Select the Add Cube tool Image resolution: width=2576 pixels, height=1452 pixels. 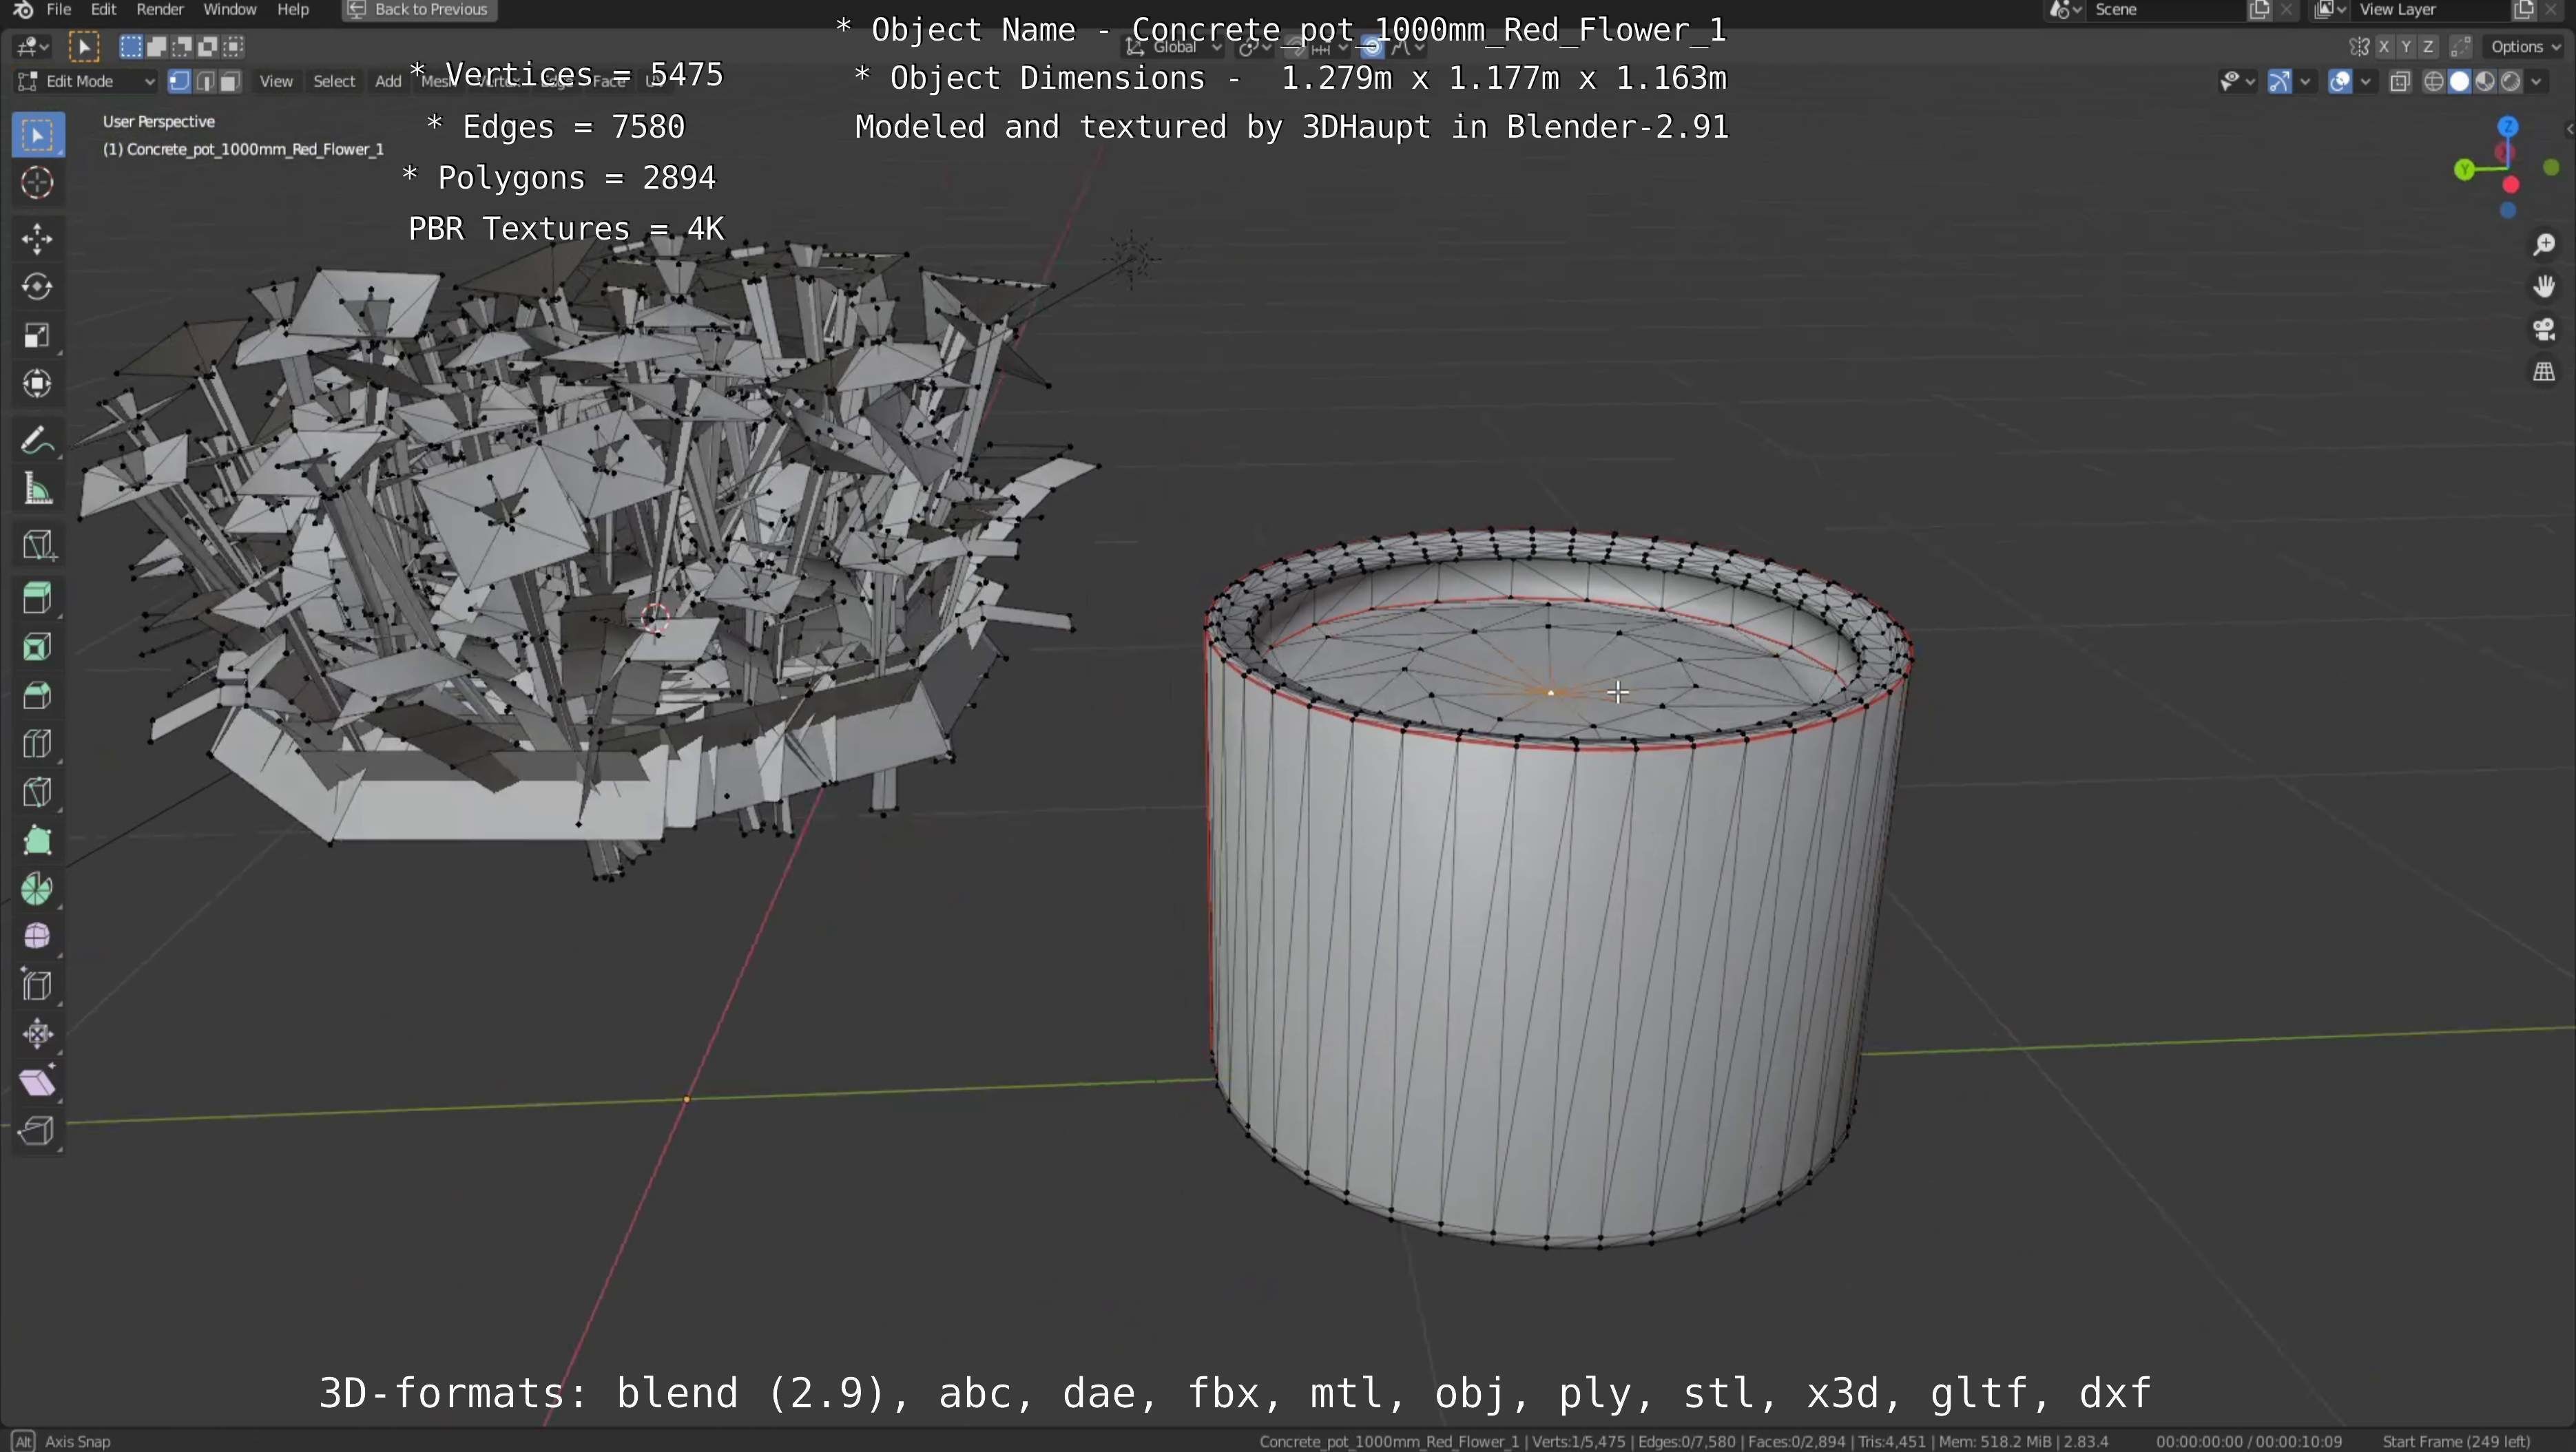[x=38, y=545]
